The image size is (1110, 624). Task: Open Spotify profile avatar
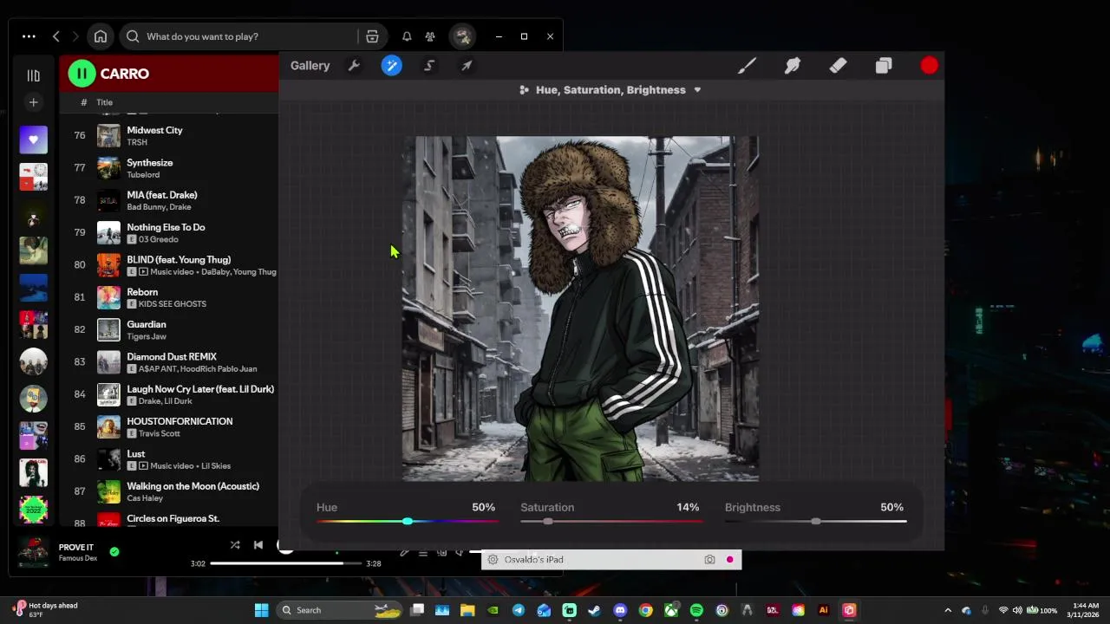[463, 36]
